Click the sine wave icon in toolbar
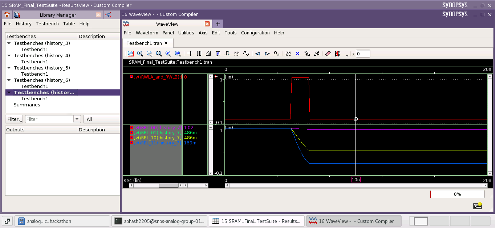 point(246,54)
